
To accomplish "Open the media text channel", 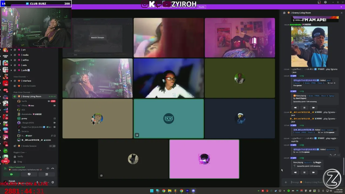I will tap(34, 55).
